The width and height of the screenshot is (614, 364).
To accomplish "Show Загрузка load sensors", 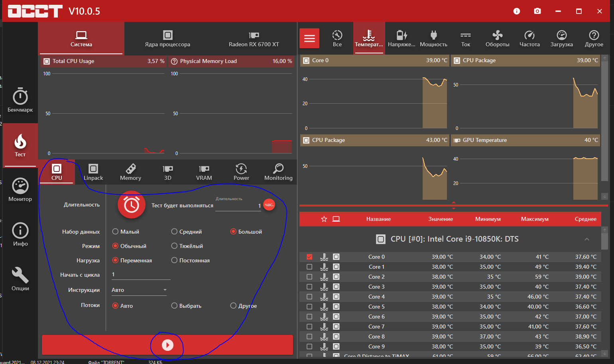I will (562, 38).
